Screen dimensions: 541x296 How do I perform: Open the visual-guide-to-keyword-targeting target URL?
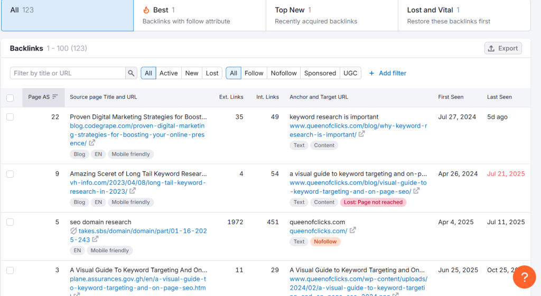tap(358, 187)
